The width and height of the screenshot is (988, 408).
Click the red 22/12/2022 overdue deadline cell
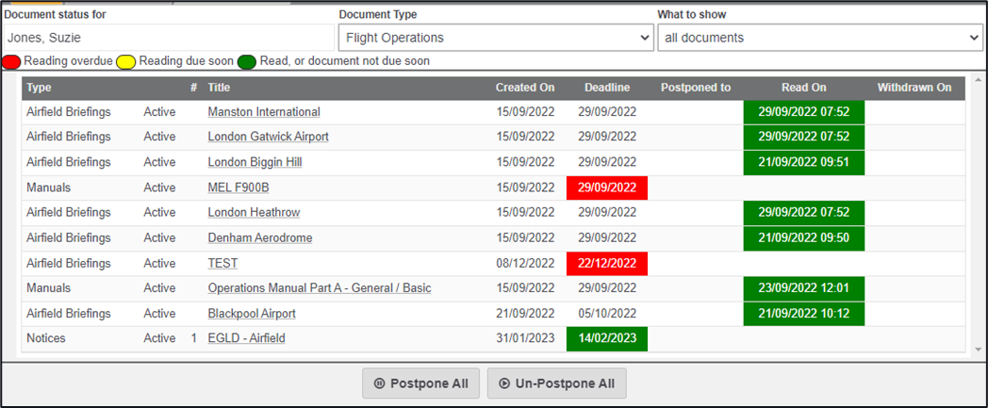coord(606,264)
